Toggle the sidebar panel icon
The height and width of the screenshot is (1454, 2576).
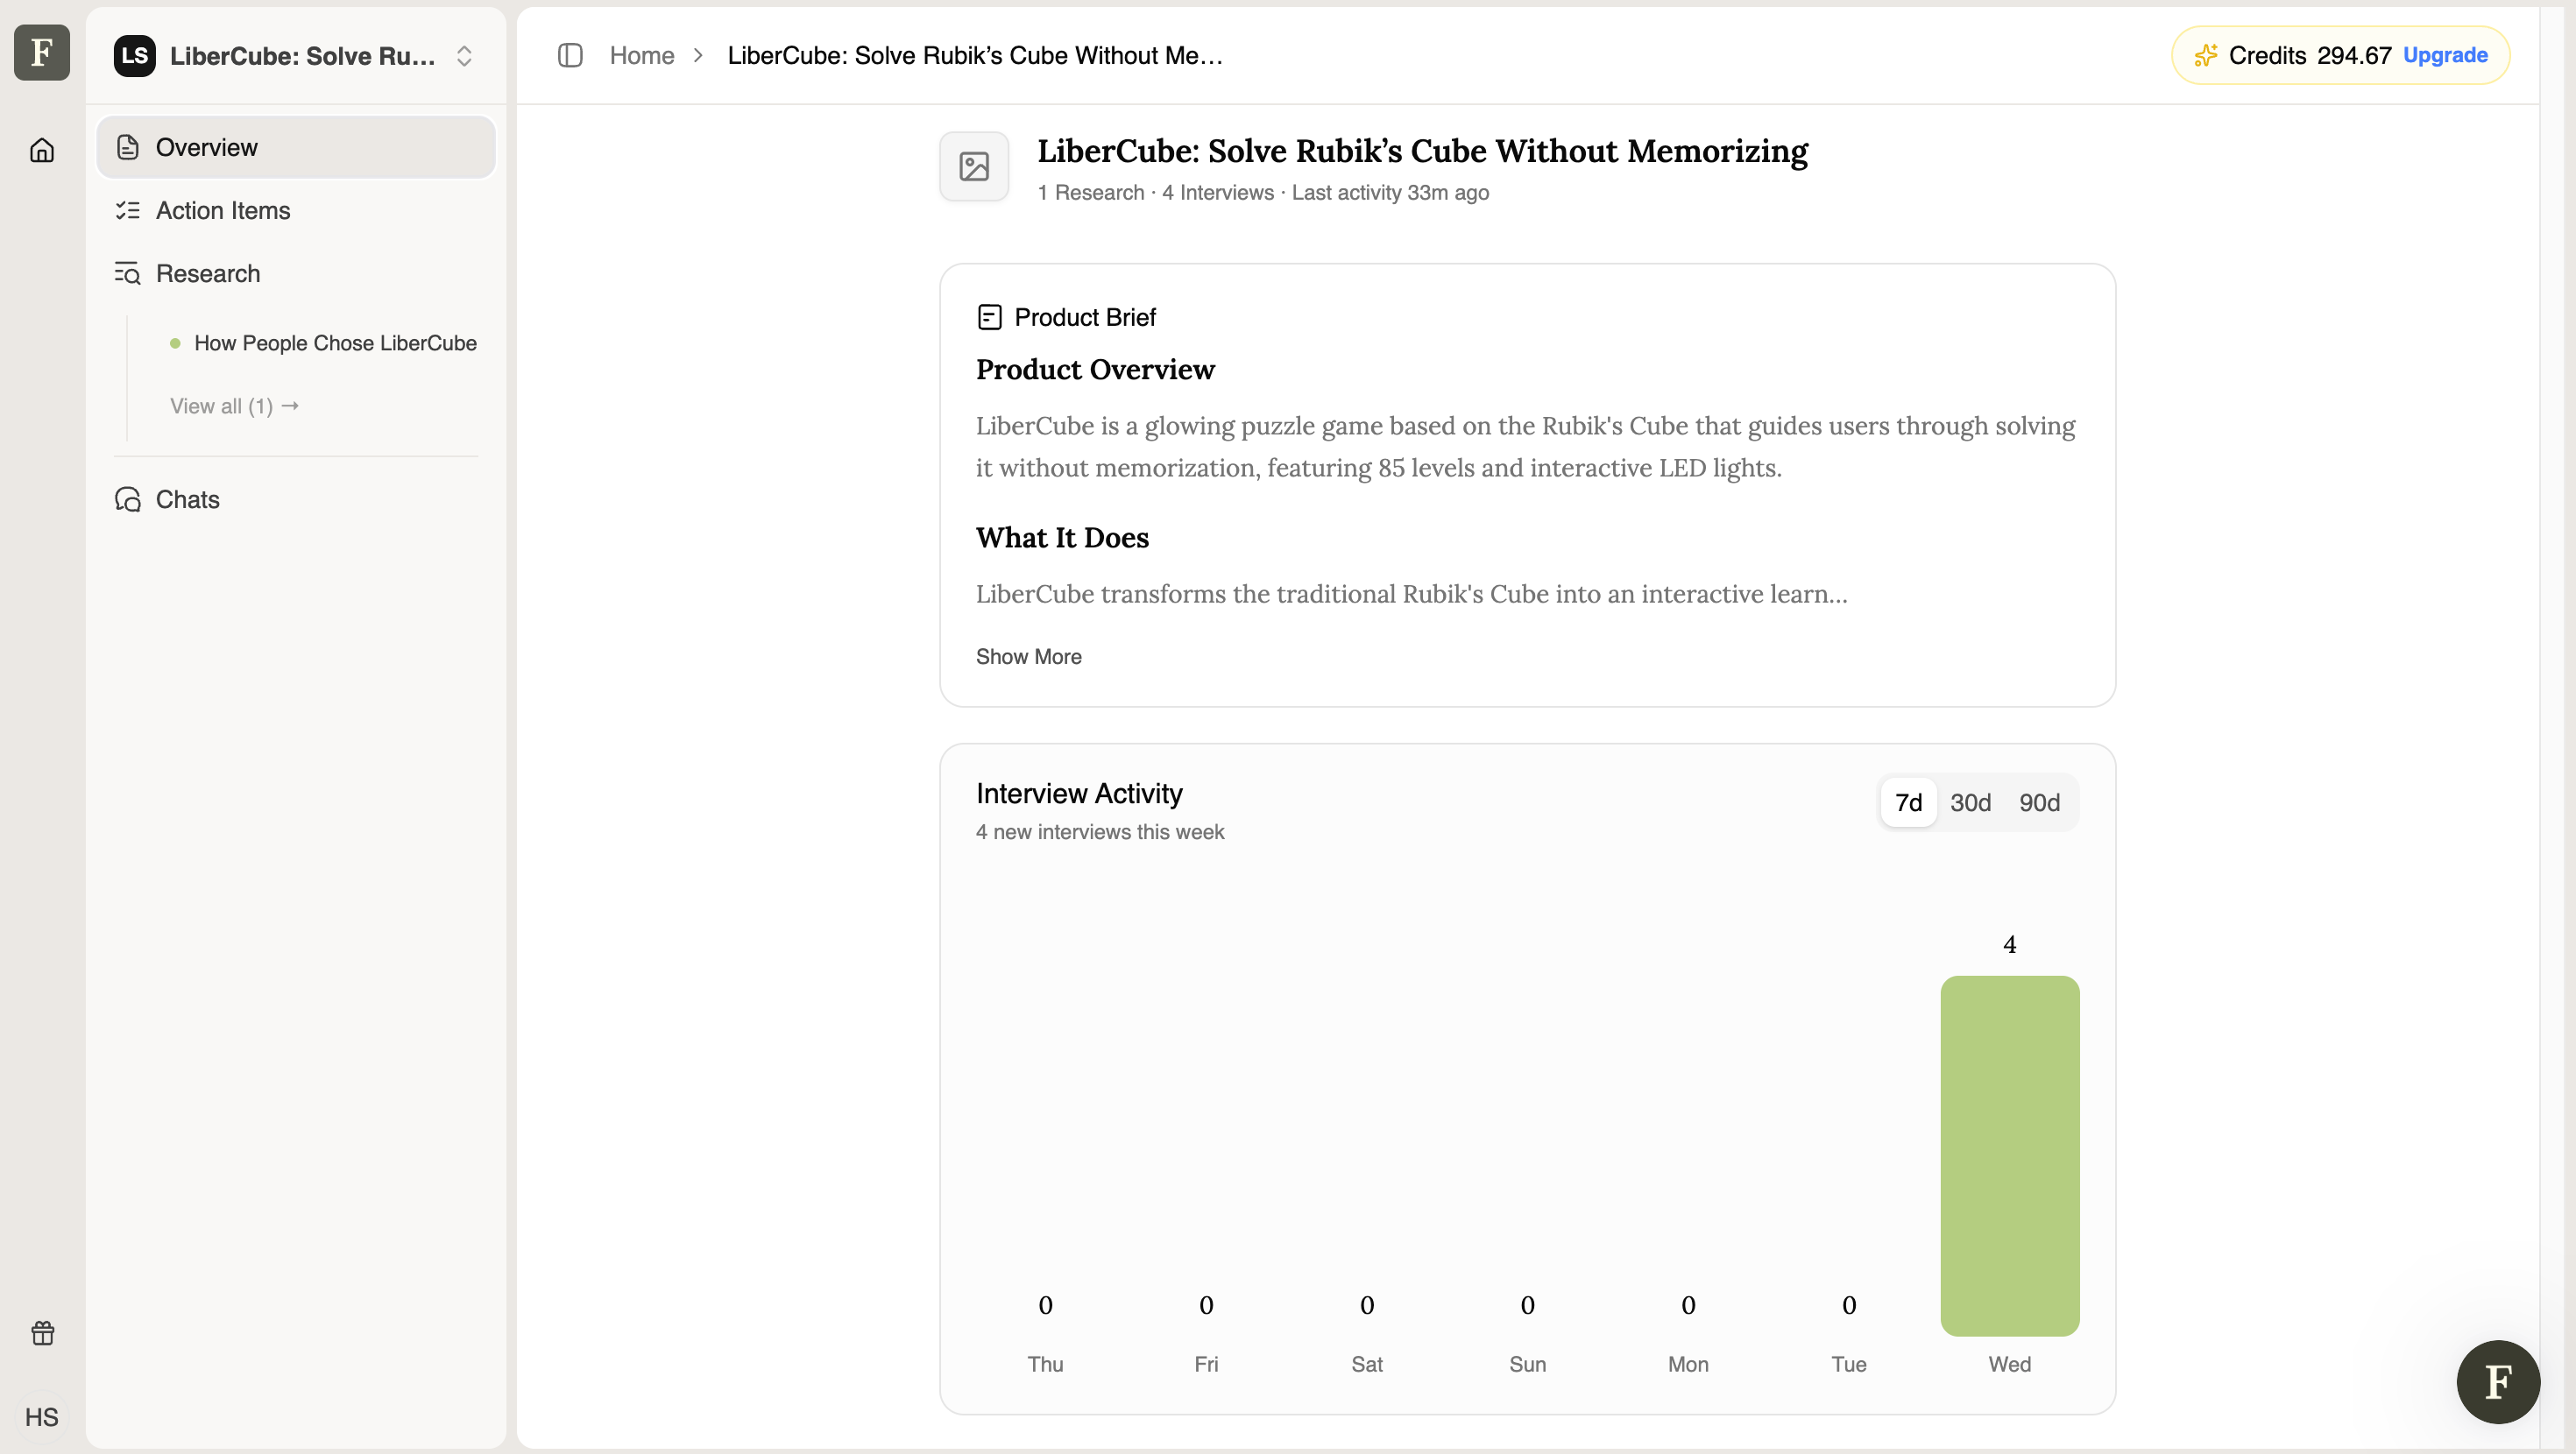(570, 55)
